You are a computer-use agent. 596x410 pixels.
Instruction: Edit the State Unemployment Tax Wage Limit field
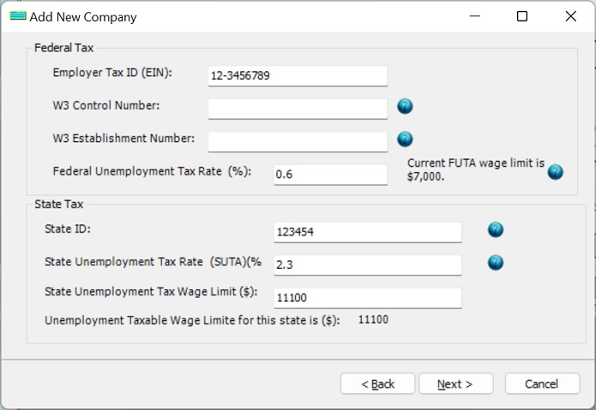[367, 298]
